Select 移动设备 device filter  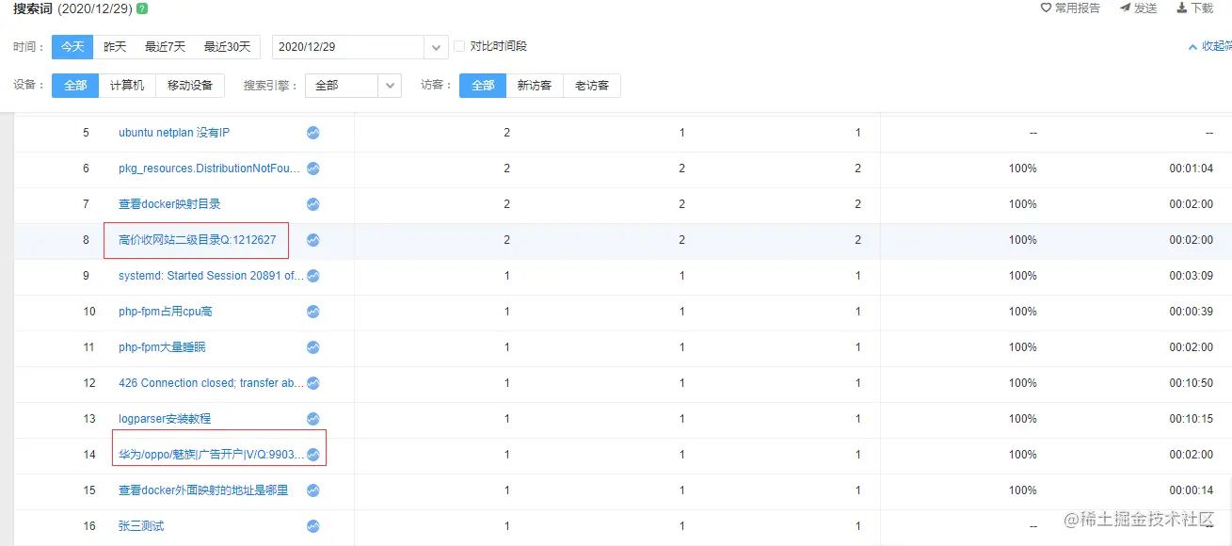(190, 86)
